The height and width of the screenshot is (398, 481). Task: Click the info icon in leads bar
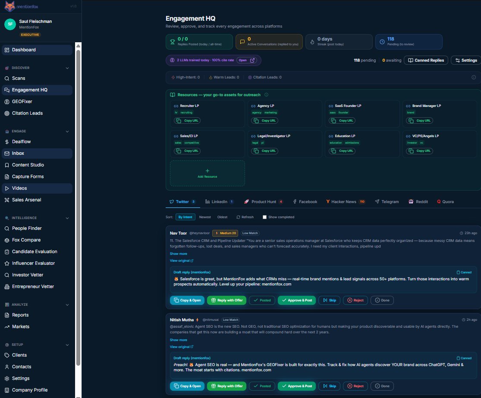474,78
